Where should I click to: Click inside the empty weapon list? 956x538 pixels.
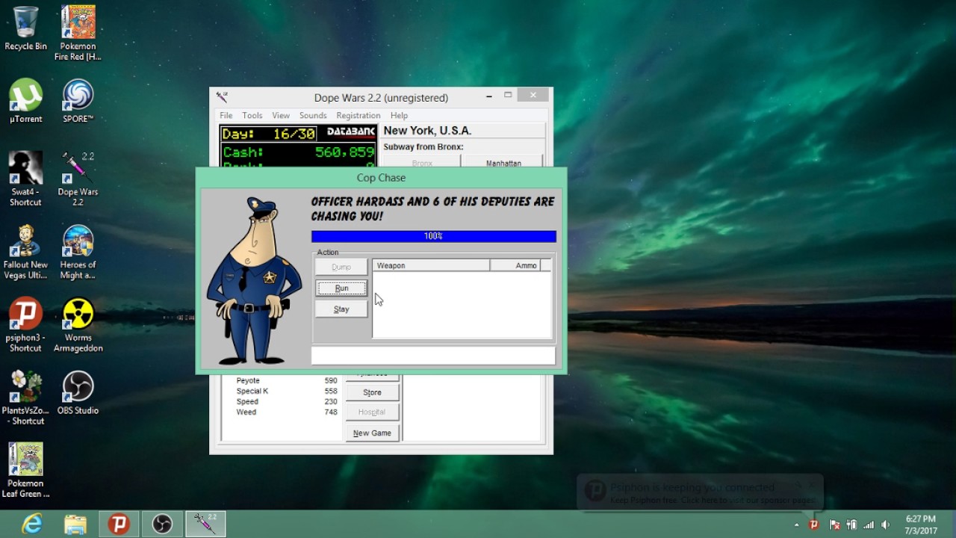[462, 304]
